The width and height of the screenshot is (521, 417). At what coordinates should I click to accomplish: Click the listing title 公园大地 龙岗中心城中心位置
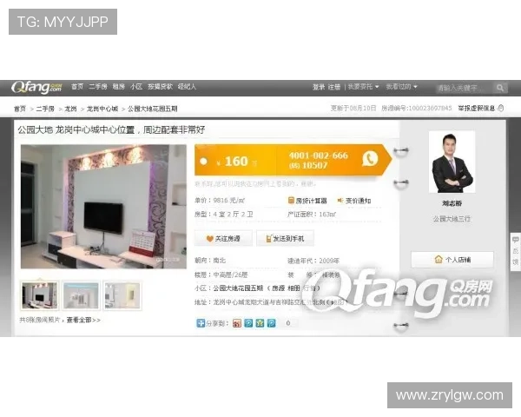tap(111, 129)
